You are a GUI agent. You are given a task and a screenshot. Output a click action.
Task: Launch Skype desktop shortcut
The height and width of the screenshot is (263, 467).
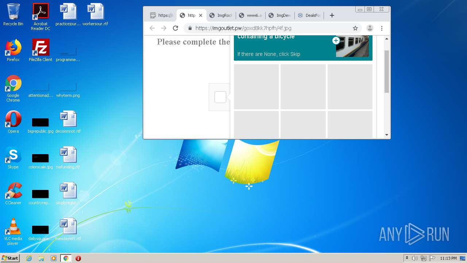[13, 158]
